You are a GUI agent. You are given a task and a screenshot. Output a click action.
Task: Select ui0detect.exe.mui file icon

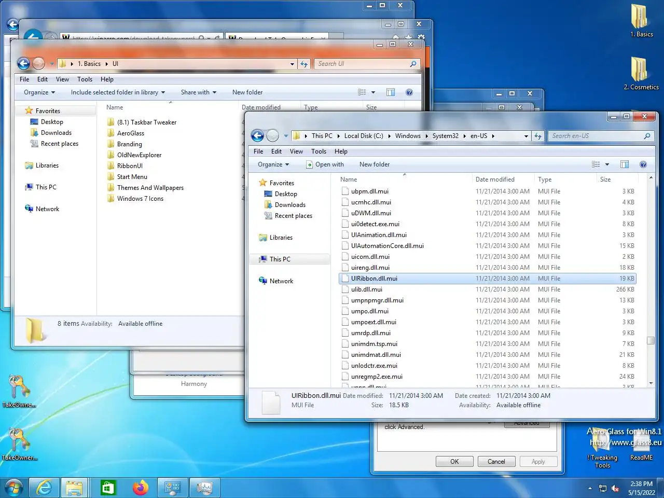coord(345,224)
